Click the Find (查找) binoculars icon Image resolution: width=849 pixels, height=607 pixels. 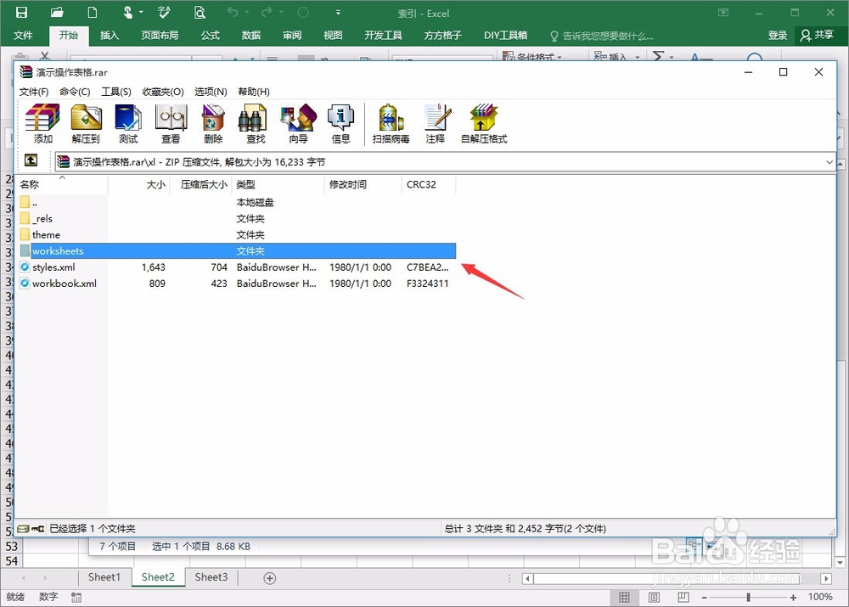click(x=256, y=124)
